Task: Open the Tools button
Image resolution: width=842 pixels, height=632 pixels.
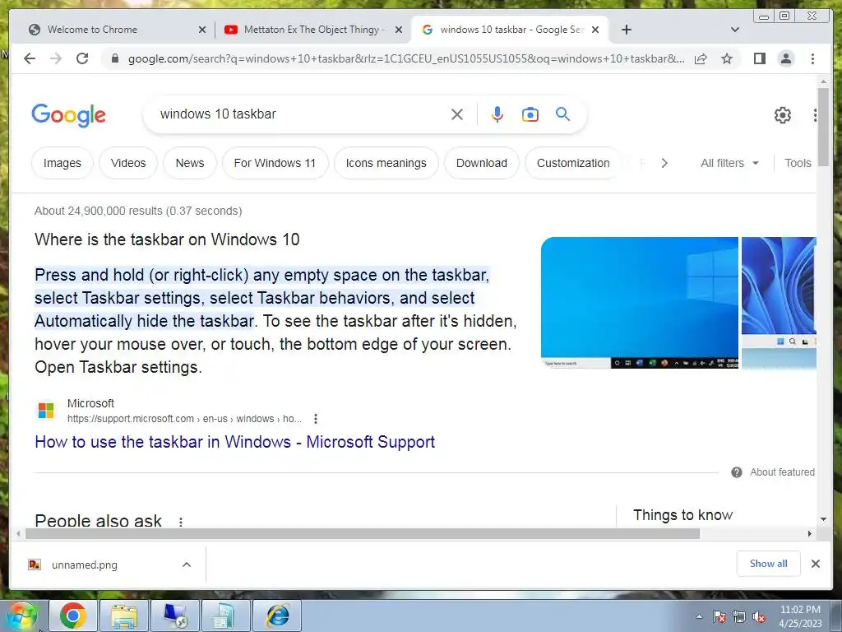Action: click(x=798, y=163)
